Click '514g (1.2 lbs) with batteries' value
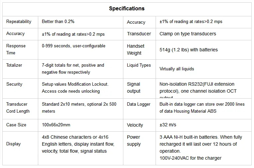Screen dimensions: 254x168 pos(189,50)
